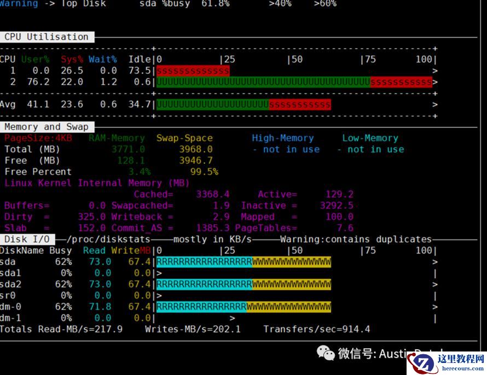This screenshot has width=487, height=375.
Task: Click 'Transfers/sec=914.4' text
Action: 317,329
